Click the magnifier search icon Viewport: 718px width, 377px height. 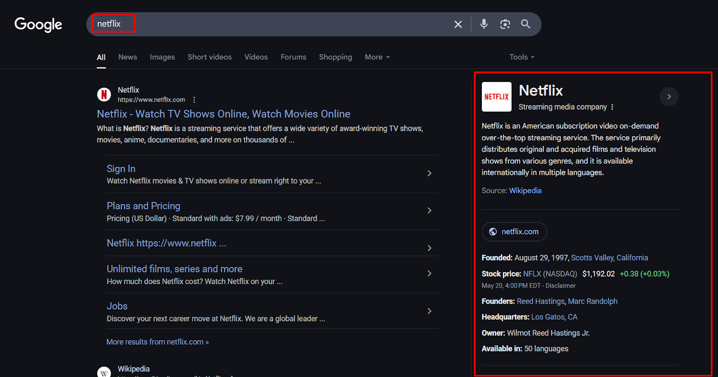pos(525,24)
